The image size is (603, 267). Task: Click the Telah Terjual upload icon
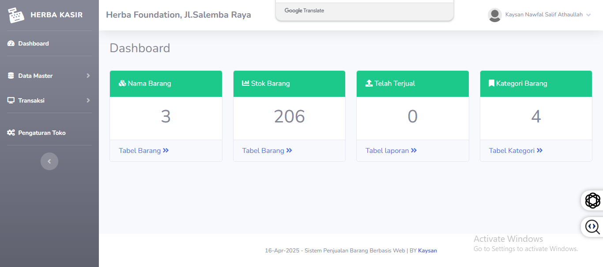coord(369,83)
